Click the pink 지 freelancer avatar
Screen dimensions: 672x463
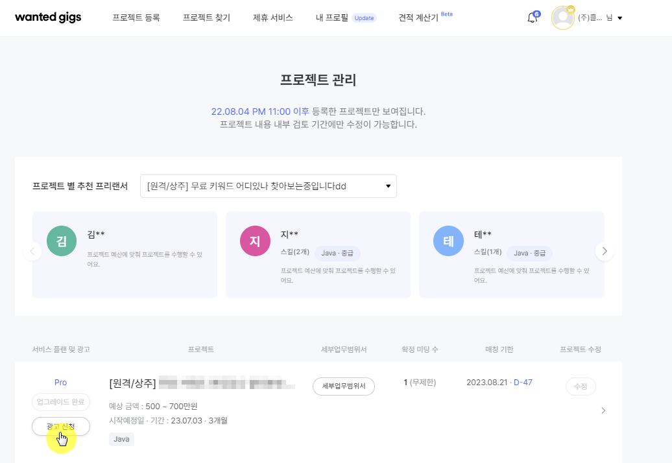point(255,242)
